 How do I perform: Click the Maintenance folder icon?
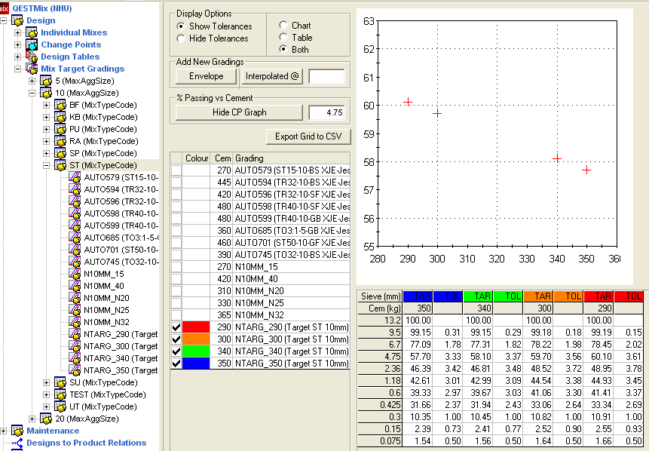point(17,431)
